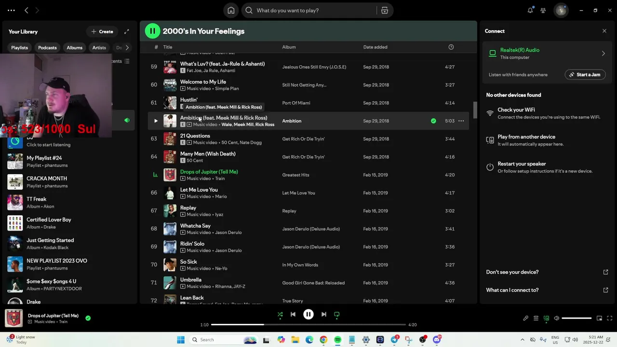Grab the playlist vertical scrollbar

(475, 110)
